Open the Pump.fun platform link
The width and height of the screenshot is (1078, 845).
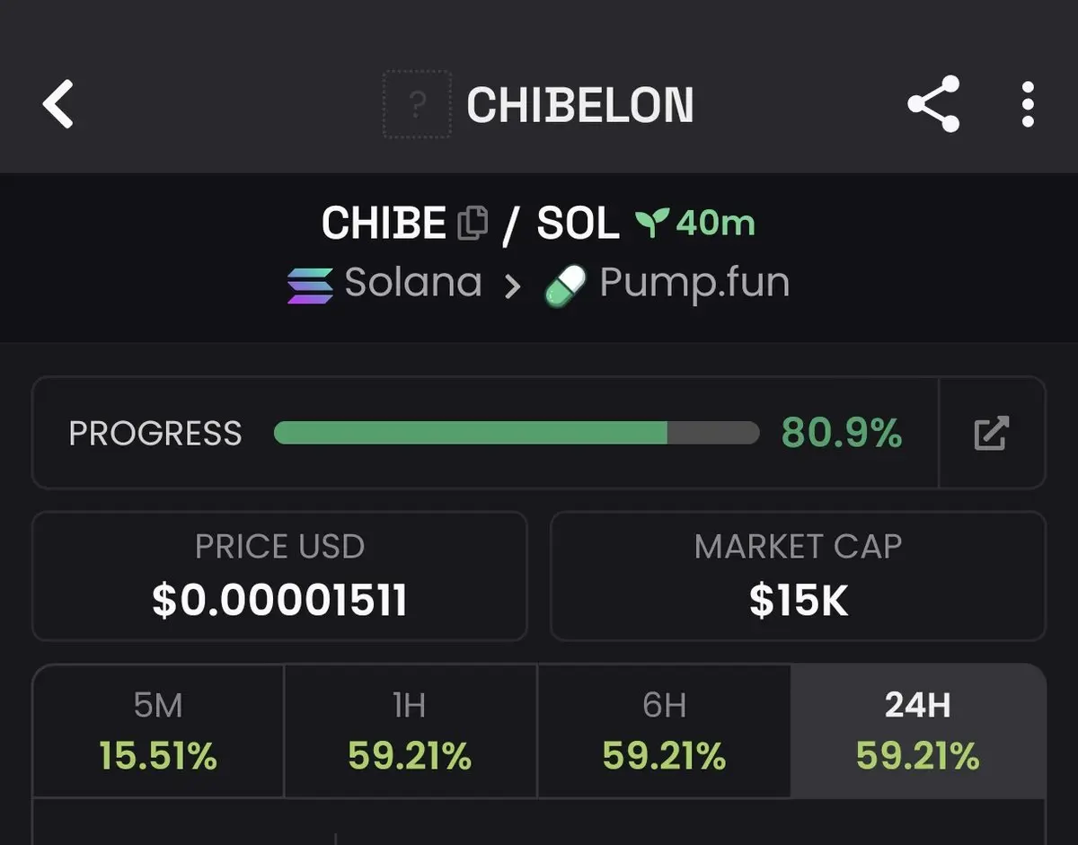[x=694, y=284]
